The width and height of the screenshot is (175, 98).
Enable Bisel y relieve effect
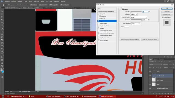98,14
